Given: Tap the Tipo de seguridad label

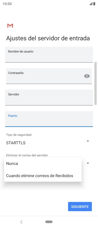Looking at the screenshot, I should click(19, 135).
